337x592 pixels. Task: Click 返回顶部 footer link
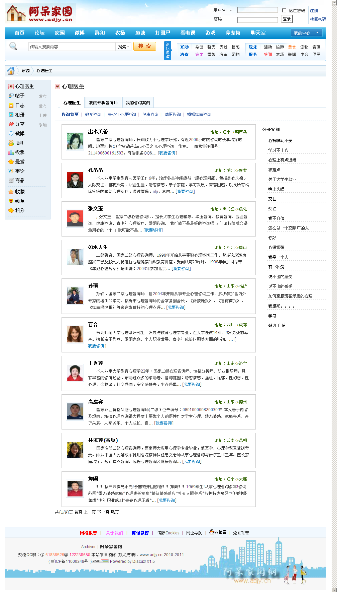tap(241, 533)
